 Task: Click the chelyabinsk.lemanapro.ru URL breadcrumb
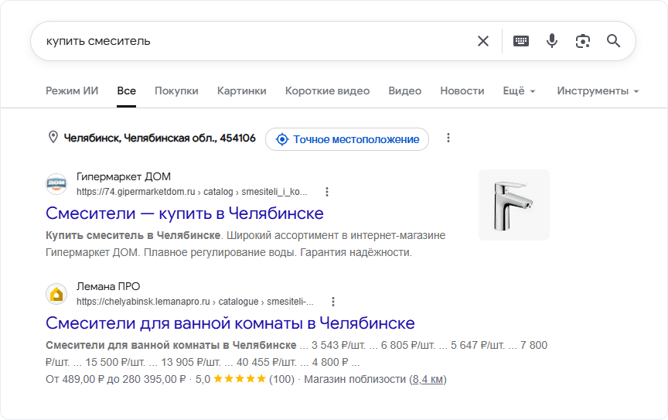click(x=195, y=302)
